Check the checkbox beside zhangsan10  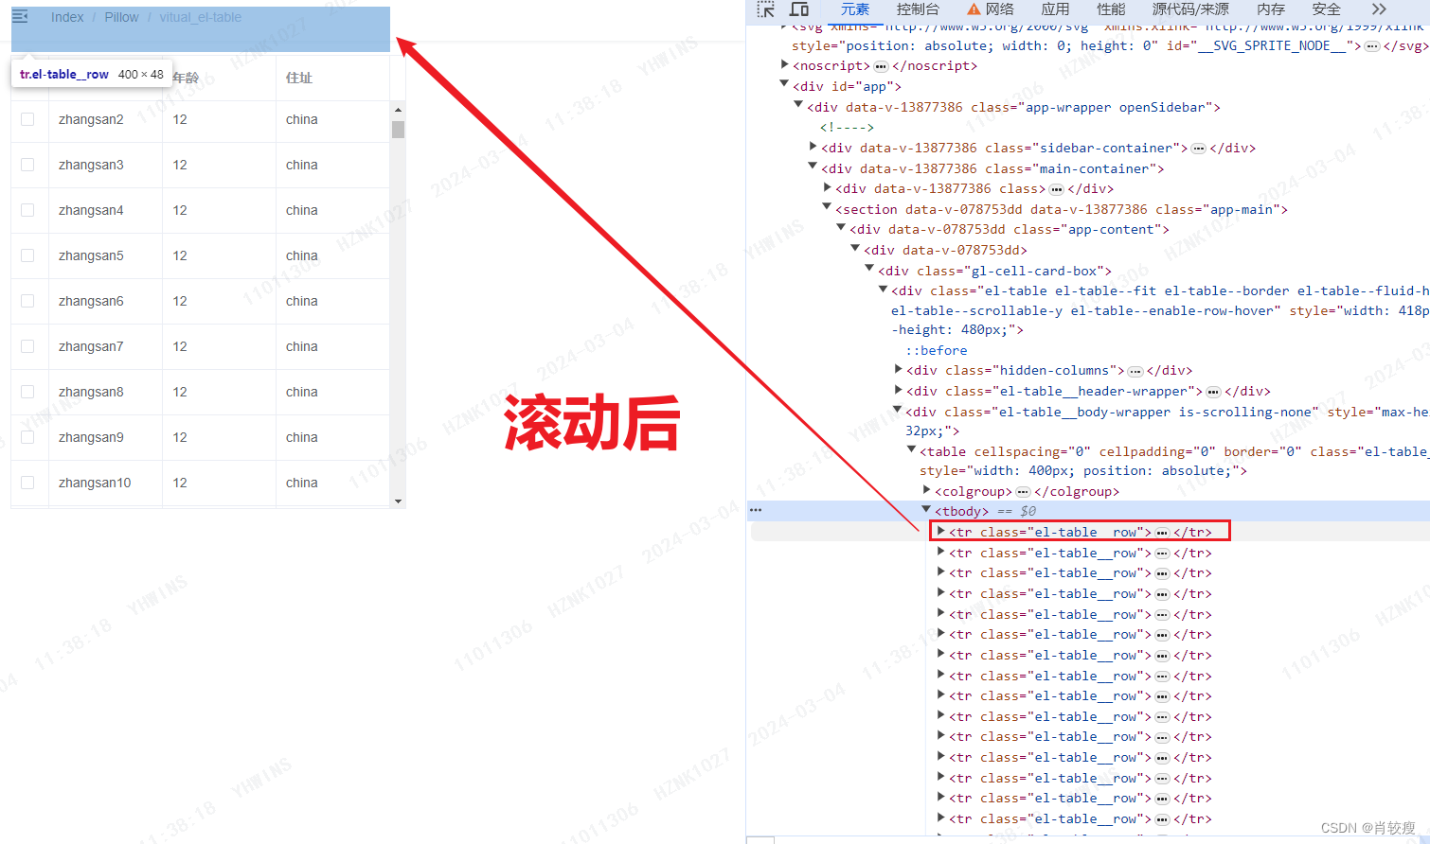point(27,482)
